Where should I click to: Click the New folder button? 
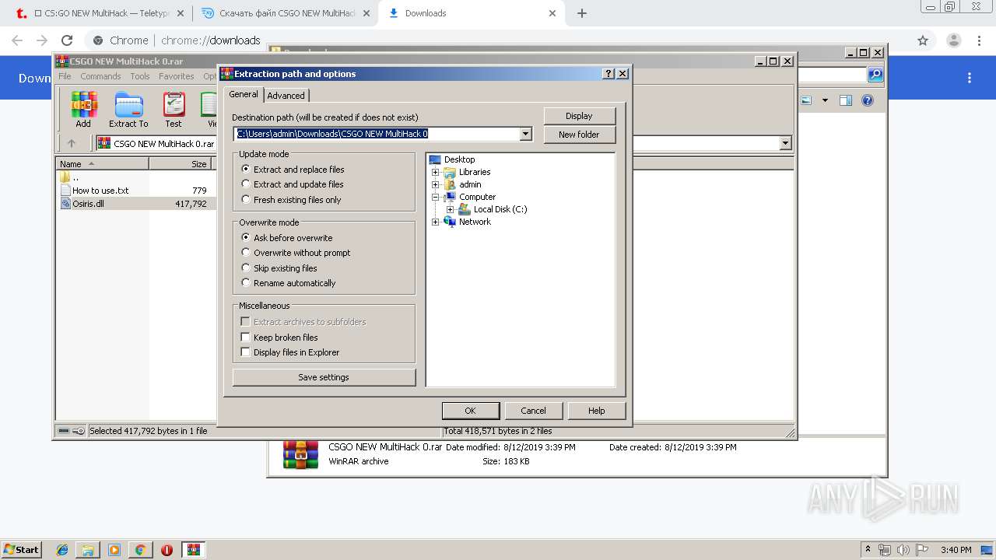pyautogui.click(x=579, y=135)
